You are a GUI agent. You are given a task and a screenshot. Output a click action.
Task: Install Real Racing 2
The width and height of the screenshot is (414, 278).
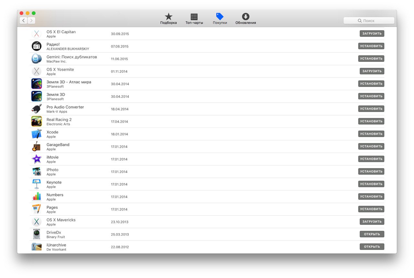(x=371, y=121)
